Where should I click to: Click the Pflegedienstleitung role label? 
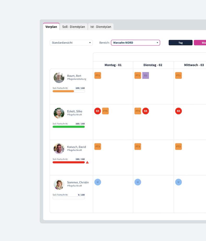click(x=76, y=79)
